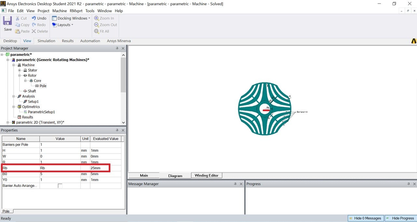
Task: Collapse the Optimetrics tree node
Action: tap(14, 107)
